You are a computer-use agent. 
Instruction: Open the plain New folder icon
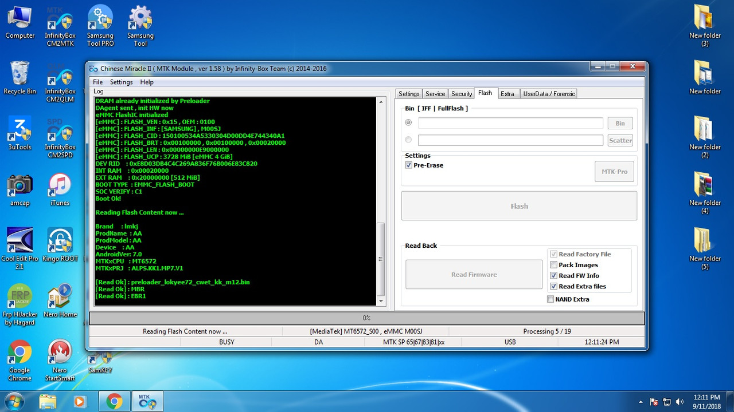click(705, 78)
